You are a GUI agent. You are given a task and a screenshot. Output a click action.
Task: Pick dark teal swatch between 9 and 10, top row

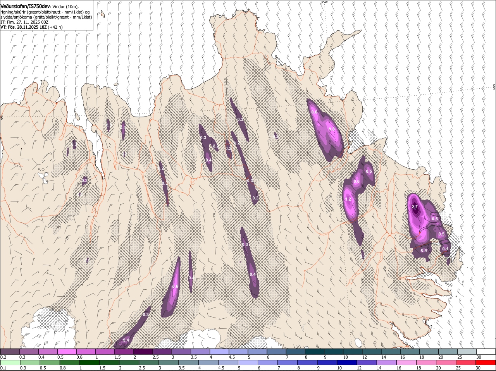coord(334,352)
